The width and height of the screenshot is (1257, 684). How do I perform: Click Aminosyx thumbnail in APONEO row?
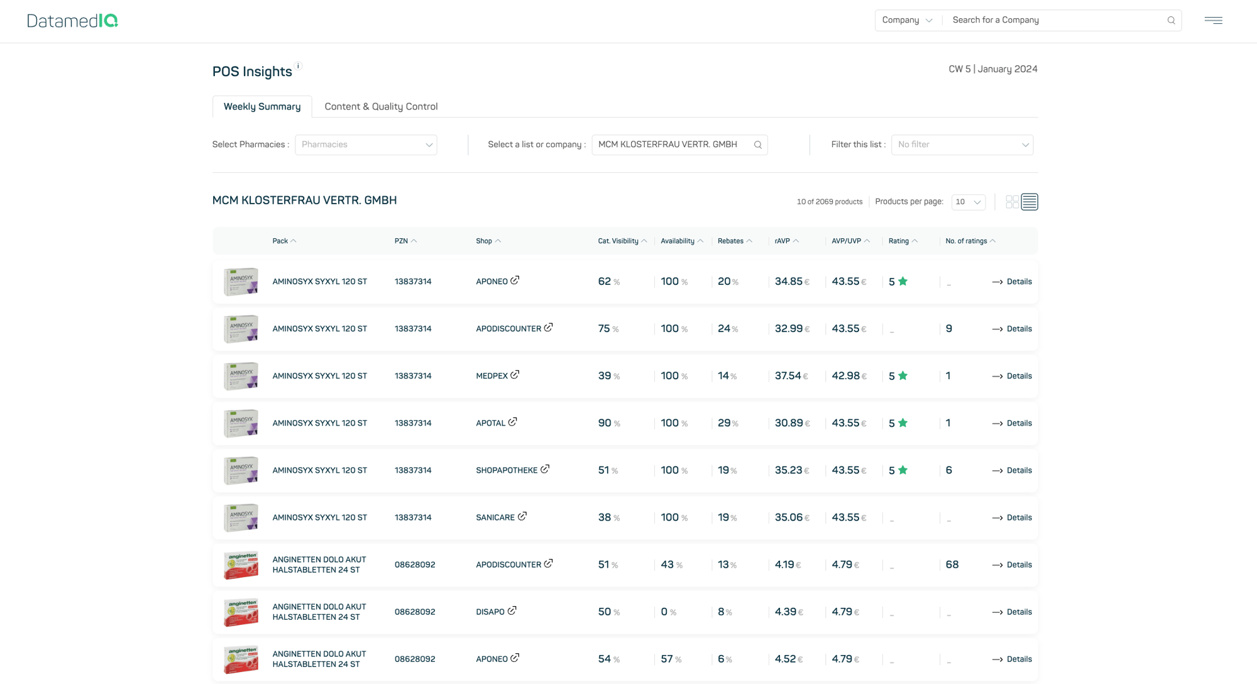tap(241, 282)
